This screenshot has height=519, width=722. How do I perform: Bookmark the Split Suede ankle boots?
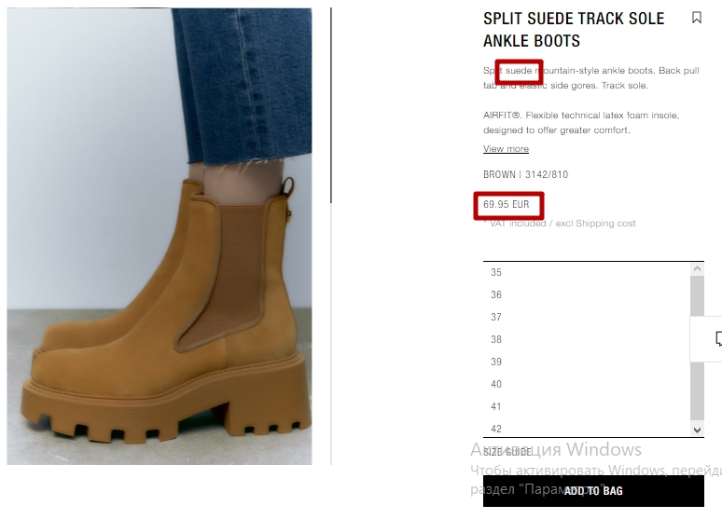tap(697, 18)
